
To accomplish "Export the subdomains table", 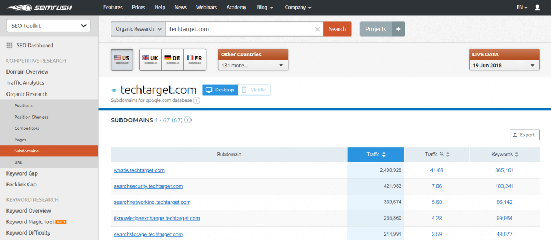I will pyautogui.click(x=524, y=135).
